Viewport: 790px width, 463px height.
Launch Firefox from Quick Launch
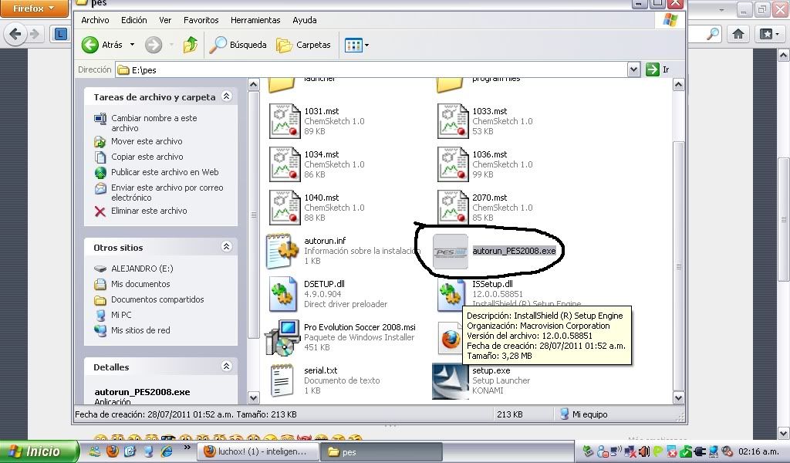pyautogui.click(x=113, y=451)
